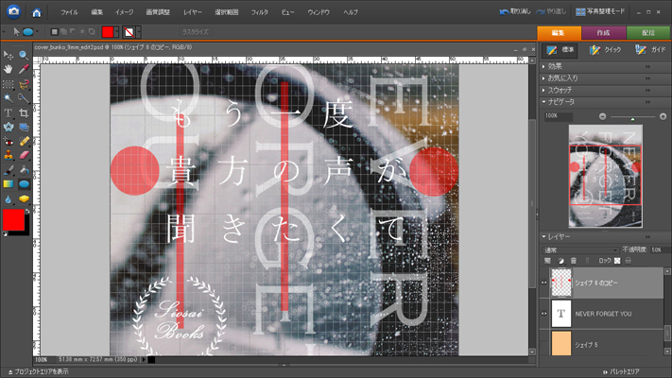Image resolution: width=672 pixels, height=378 pixels.
Task: Show the プロジェクトエリア
Action: (38, 371)
